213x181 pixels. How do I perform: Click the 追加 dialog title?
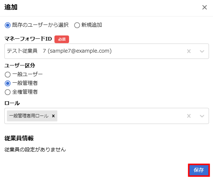pos(11,7)
